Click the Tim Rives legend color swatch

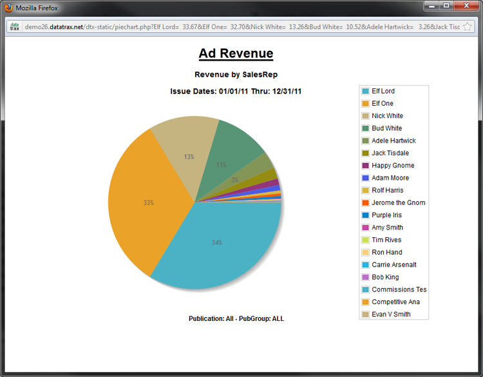click(365, 240)
